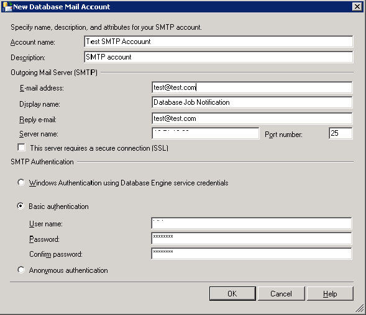
Task: Select the Basic authentication radio button
Action: [x=21, y=206]
